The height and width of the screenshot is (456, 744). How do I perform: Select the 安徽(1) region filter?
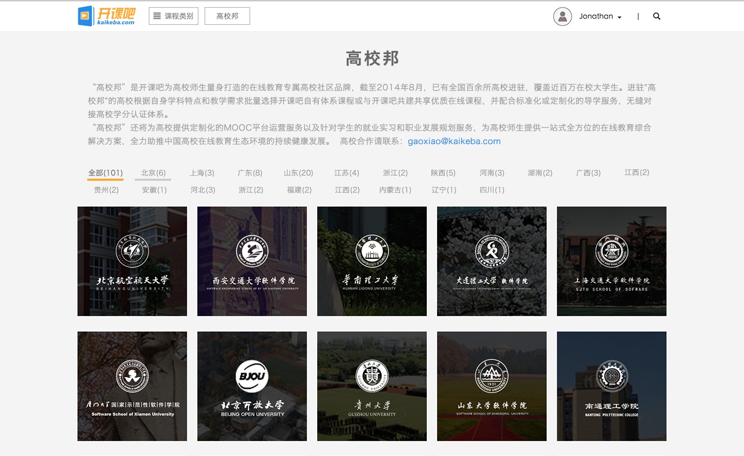tap(154, 190)
